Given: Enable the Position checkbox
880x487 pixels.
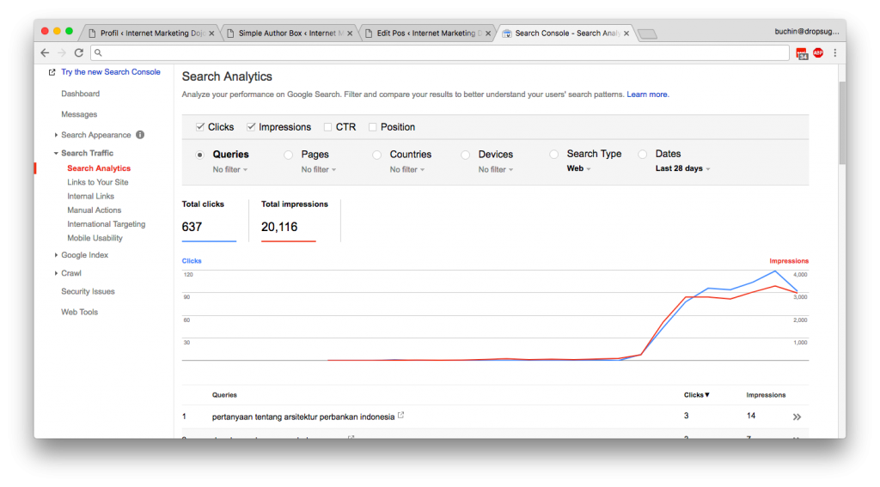Looking at the screenshot, I should tap(372, 127).
